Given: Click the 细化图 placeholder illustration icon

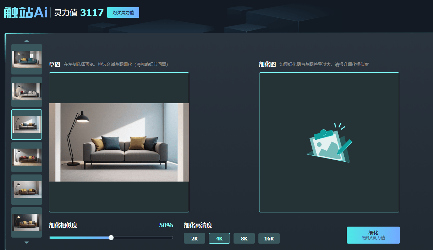Looking at the screenshot, I should point(329,143).
